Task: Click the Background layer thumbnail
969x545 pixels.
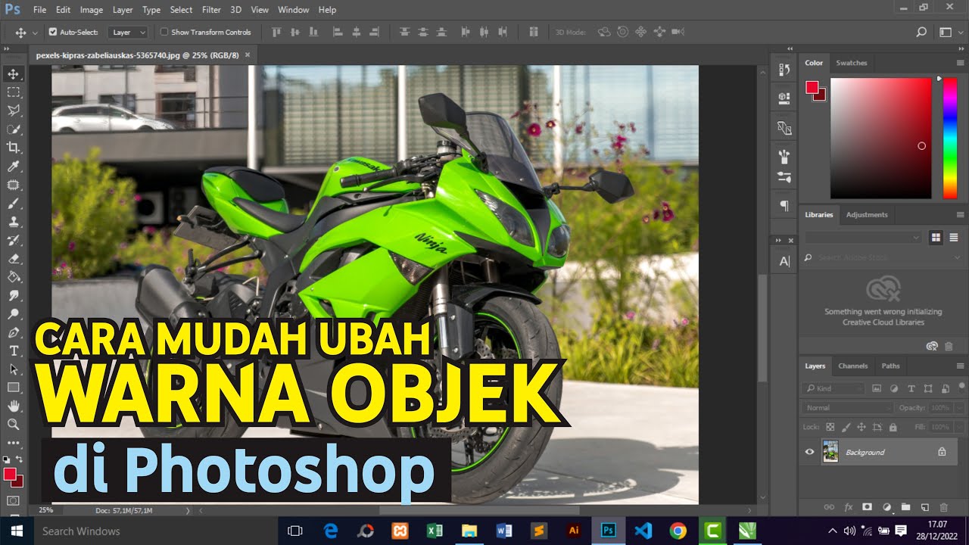Action: [830, 452]
